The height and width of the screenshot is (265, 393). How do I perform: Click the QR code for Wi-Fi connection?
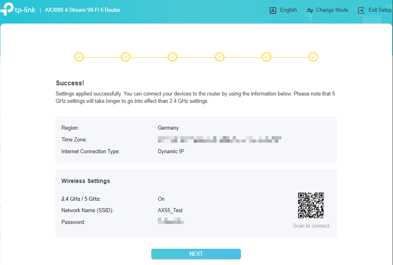[x=311, y=205]
